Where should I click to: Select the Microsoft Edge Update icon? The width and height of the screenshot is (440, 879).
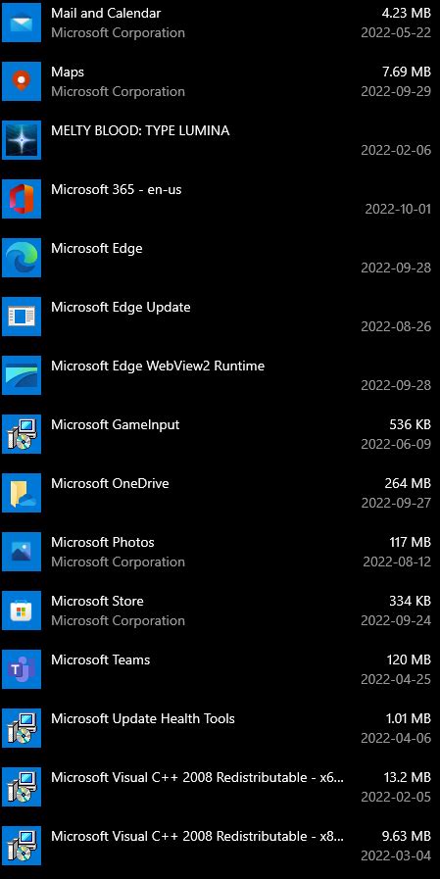(x=22, y=317)
